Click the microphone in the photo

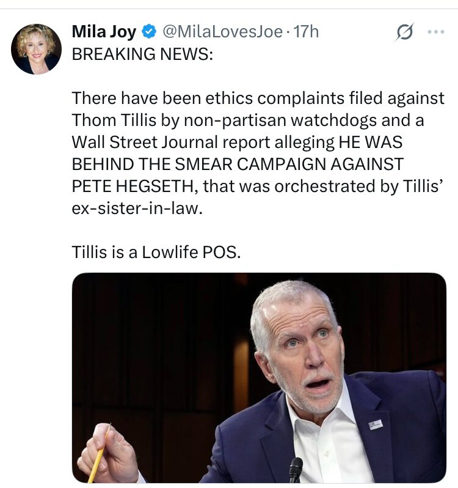(x=296, y=469)
